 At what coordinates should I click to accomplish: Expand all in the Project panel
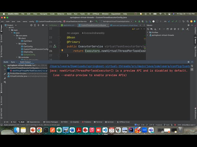point(35,25)
